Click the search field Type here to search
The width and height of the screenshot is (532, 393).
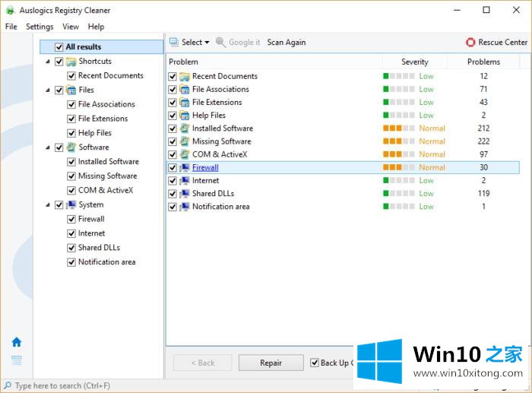63,386
